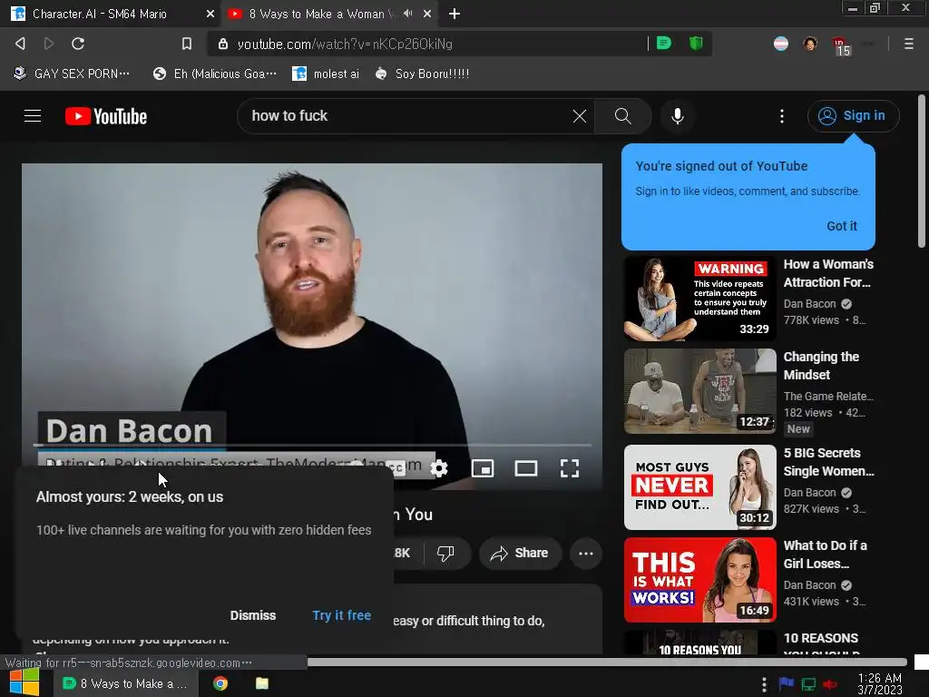Open YouTube settings three-dot menu
Image resolution: width=929 pixels, height=697 pixels.
(781, 116)
